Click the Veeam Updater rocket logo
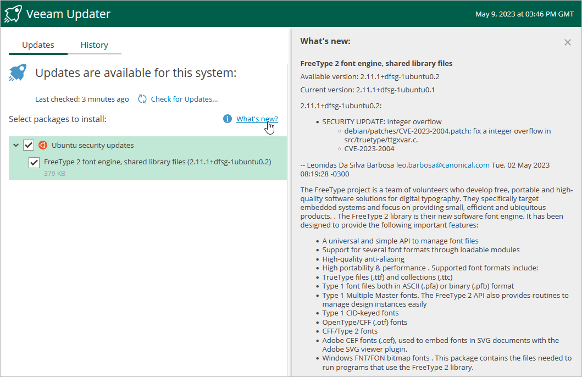Viewport: 582px width, 377px height. [x=13, y=14]
